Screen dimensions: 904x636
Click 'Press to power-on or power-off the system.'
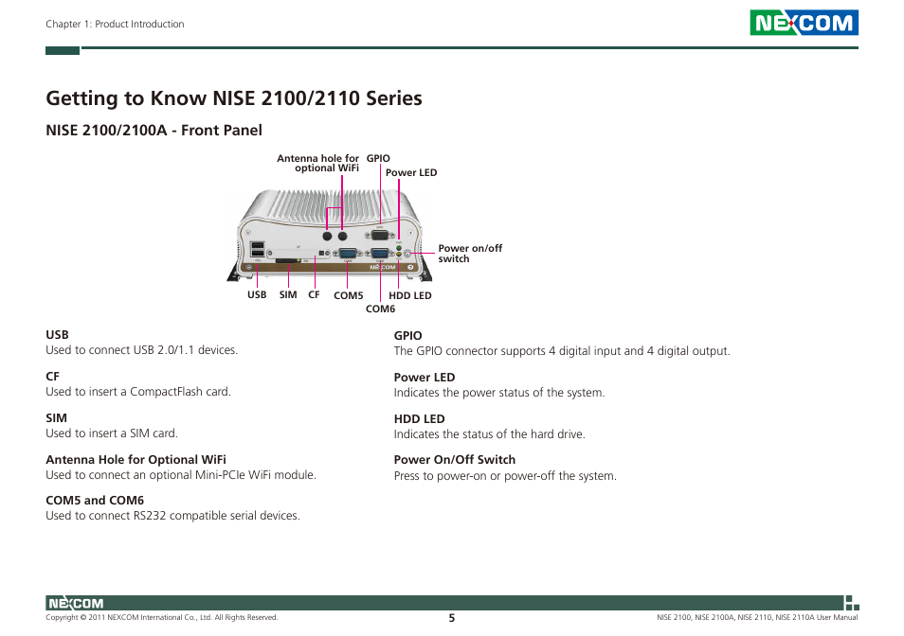pos(505,477)
